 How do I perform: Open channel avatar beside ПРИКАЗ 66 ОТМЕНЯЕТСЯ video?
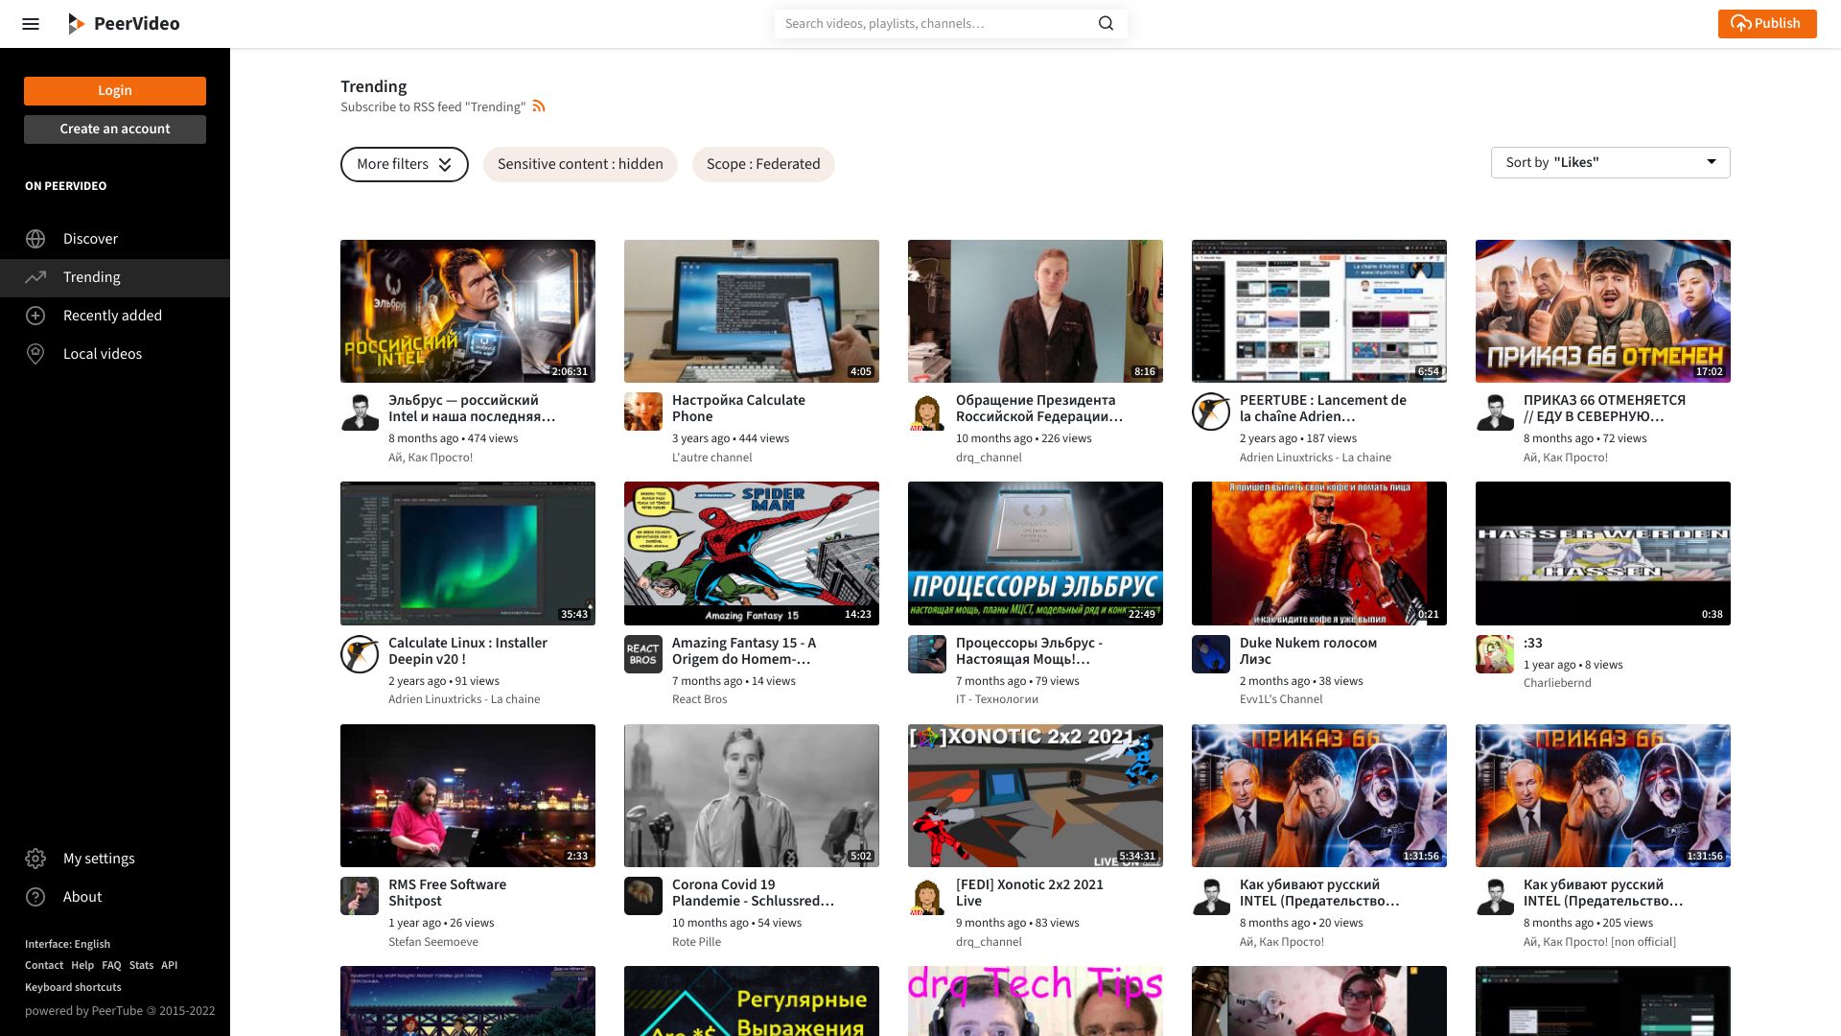pos(1495,412)
